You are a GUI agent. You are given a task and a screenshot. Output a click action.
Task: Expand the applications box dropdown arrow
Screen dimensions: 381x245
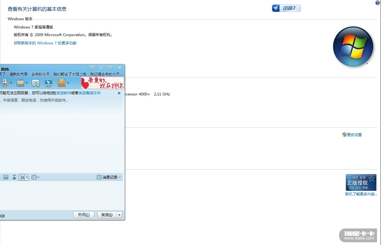[68, 83]
